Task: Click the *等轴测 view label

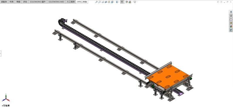Action: click(6, 106)
